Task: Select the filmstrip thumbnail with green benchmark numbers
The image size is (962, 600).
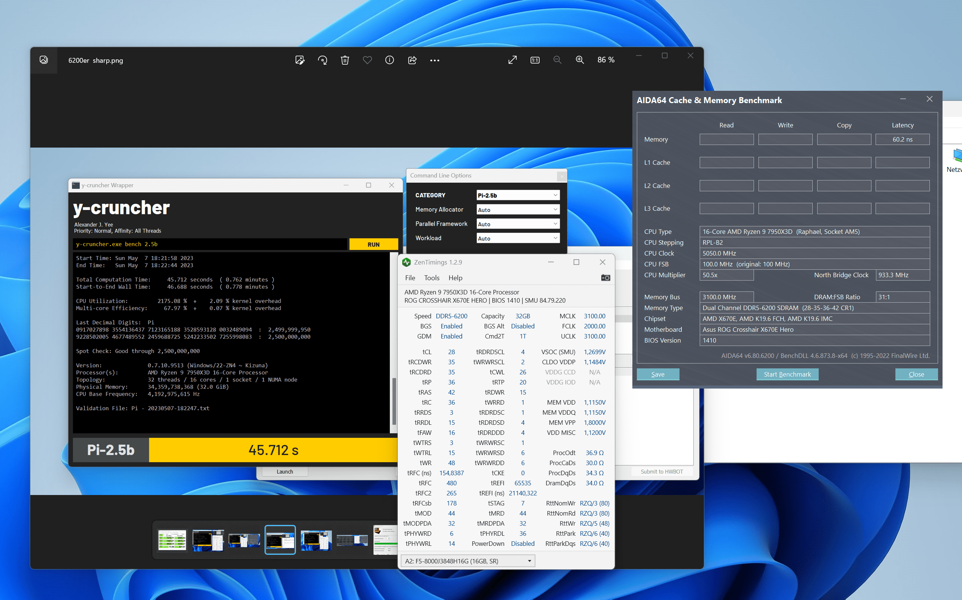Action: (172, 540)
